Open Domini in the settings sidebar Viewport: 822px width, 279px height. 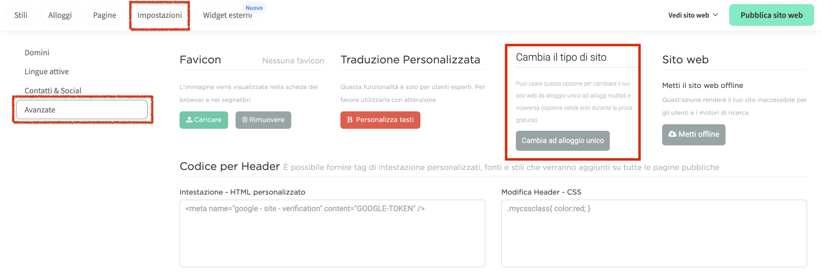point(37,53)
